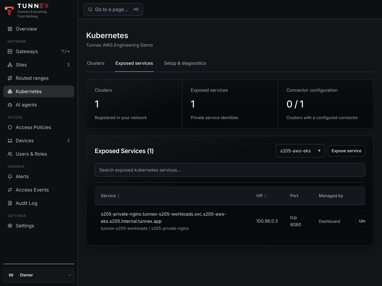
Task: Click the search magnifier icon
Action: [90, 10]
